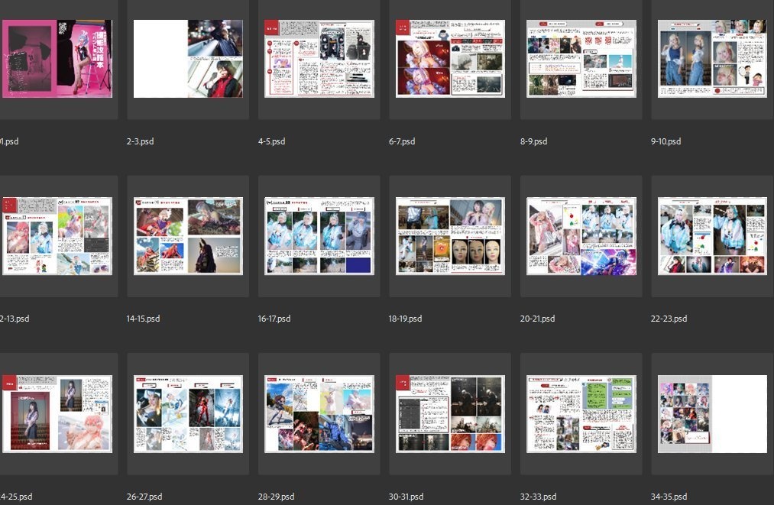This screenshot has width=774, height=505.
Task: Open the 2-3.psd spread thumbnail
Action: 188,59
